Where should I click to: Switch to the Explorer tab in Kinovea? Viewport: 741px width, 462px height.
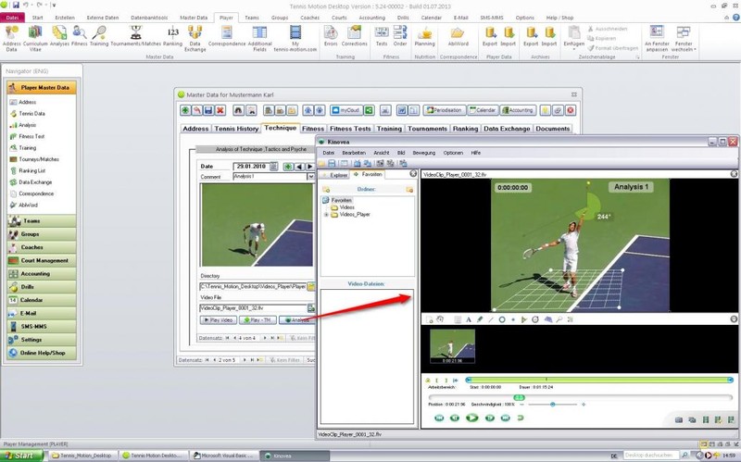tap(337, 173)
